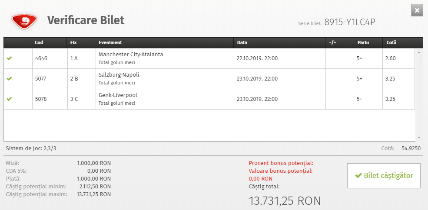Click the Data column header
The image size is (428, 210).
click(242, 42)
